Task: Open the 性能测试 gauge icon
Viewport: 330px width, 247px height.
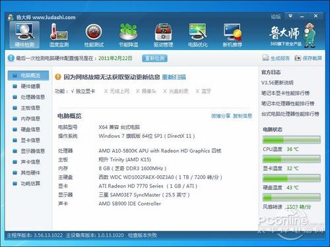Action: [94, 32]
